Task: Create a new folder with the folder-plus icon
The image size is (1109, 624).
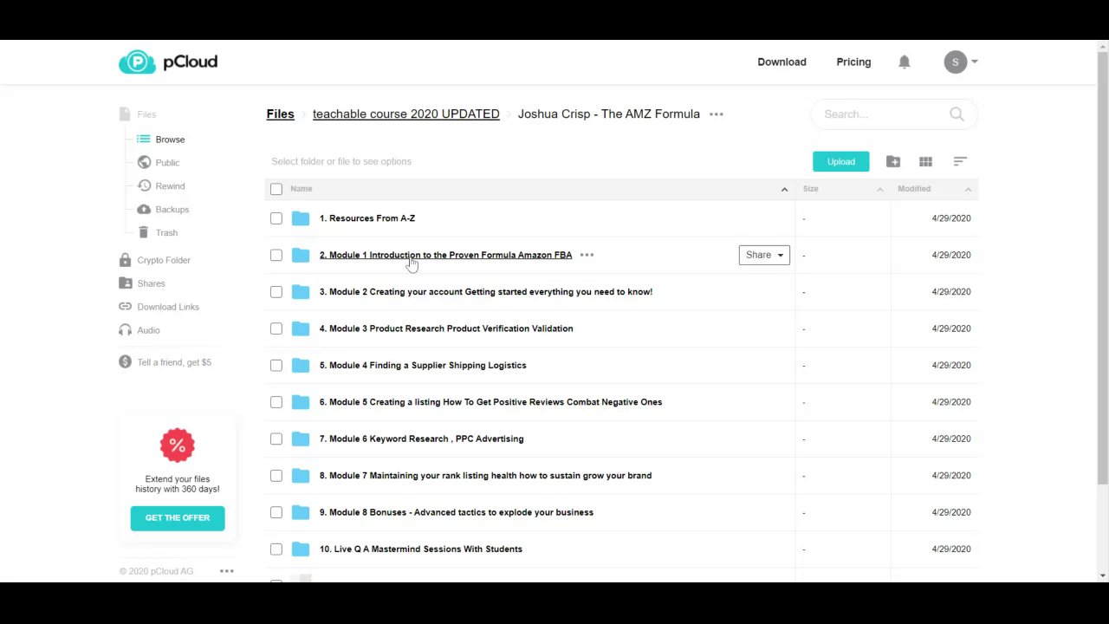Action: (893, 161)
